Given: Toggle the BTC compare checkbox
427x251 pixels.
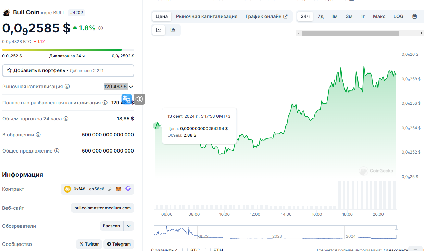Looking at the screenshot, I should pyautogui.click(x=185, y=250).
